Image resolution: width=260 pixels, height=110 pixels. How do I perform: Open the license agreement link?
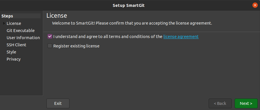tap(181, 37)
